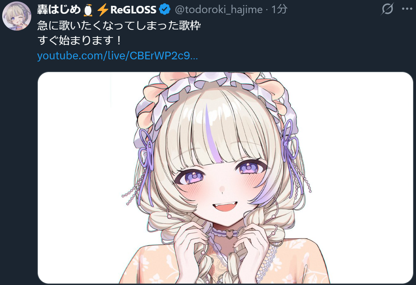Click the text line すぐ始まります！
The image size is (416, 285).
(x=80, y=41)
